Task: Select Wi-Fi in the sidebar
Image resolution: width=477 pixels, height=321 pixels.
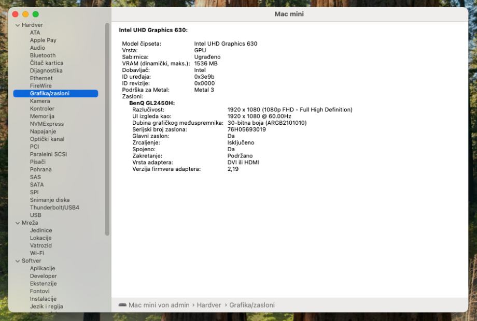Action: (37, 253)
